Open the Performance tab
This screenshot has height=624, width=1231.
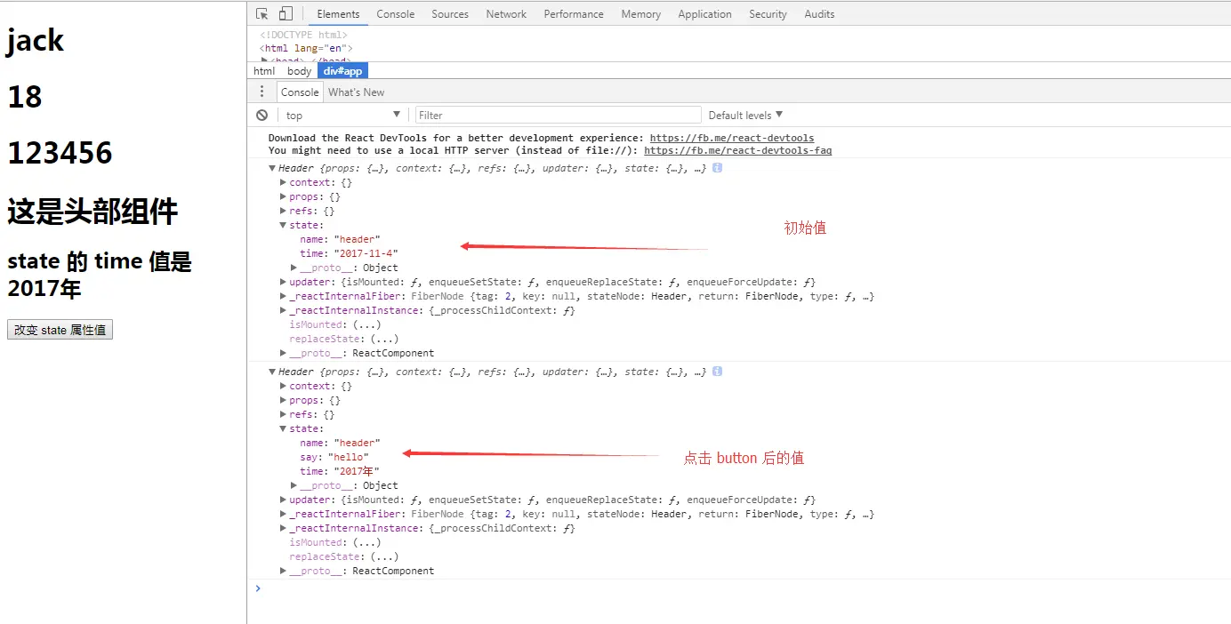574,14
